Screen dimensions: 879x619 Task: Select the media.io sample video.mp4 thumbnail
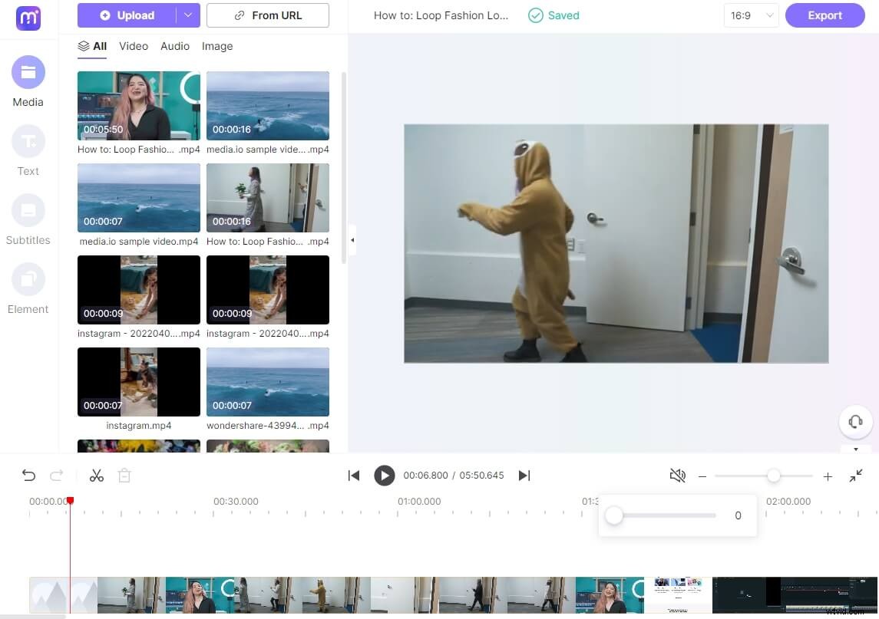pyautogui.click(x=138, y=197)
